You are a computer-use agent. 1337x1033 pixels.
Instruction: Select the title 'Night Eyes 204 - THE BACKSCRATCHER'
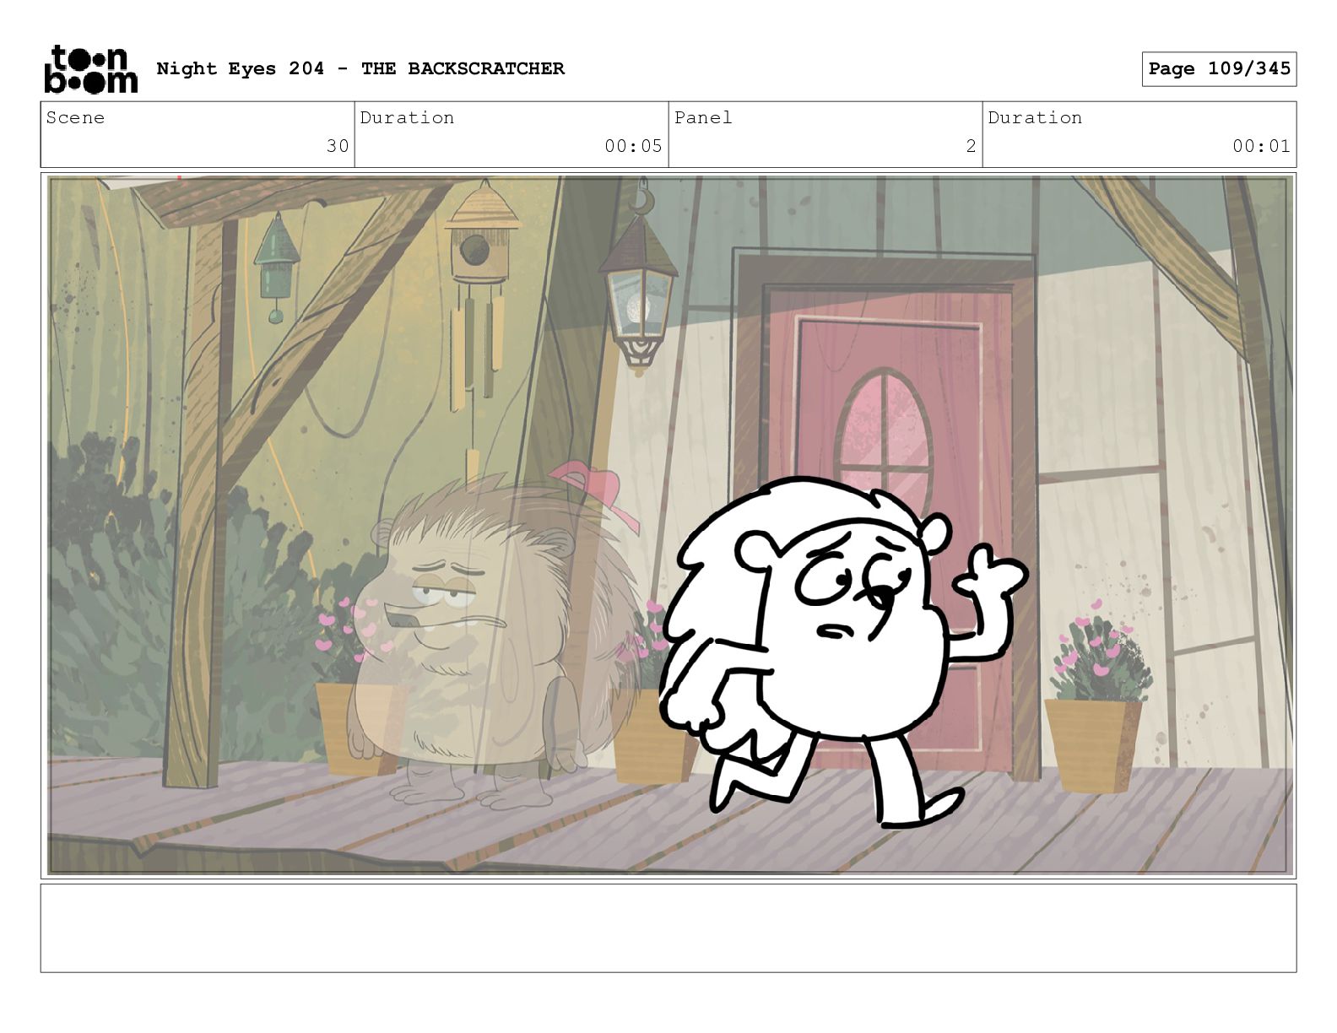click(x=360, y=68)
